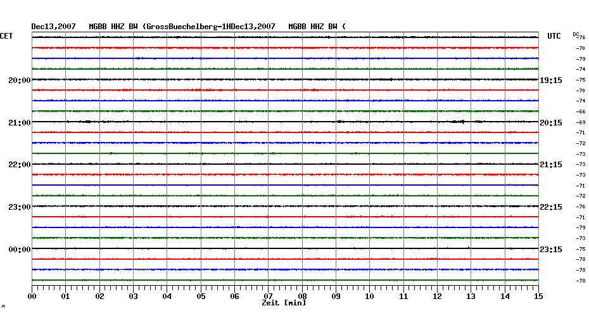This screenshot has height=313, width=589.
Task: Click the UTC time zone label
Action: coord(554,36)
